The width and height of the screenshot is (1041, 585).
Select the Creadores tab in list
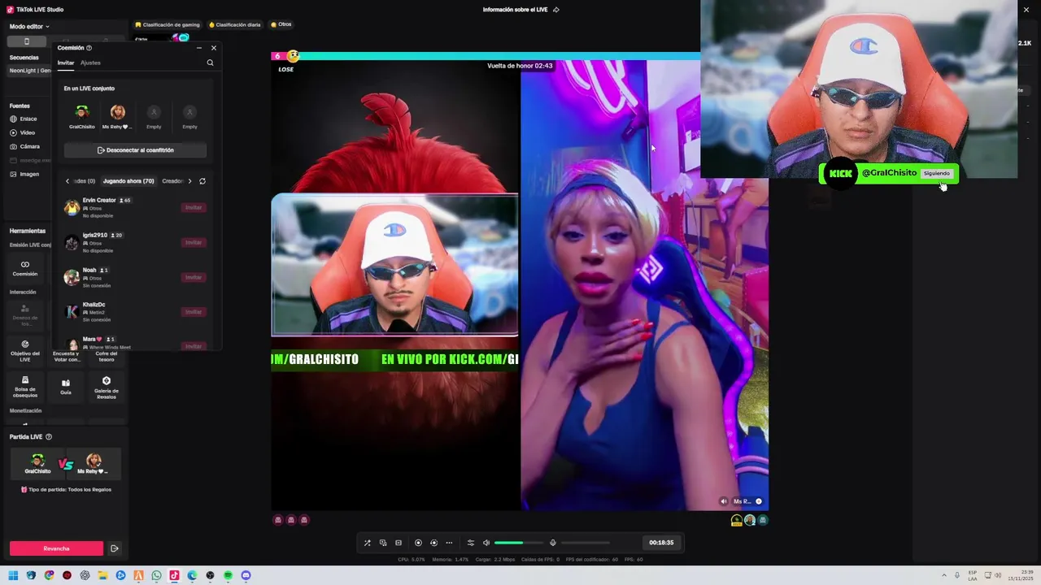tap(172, 181)
